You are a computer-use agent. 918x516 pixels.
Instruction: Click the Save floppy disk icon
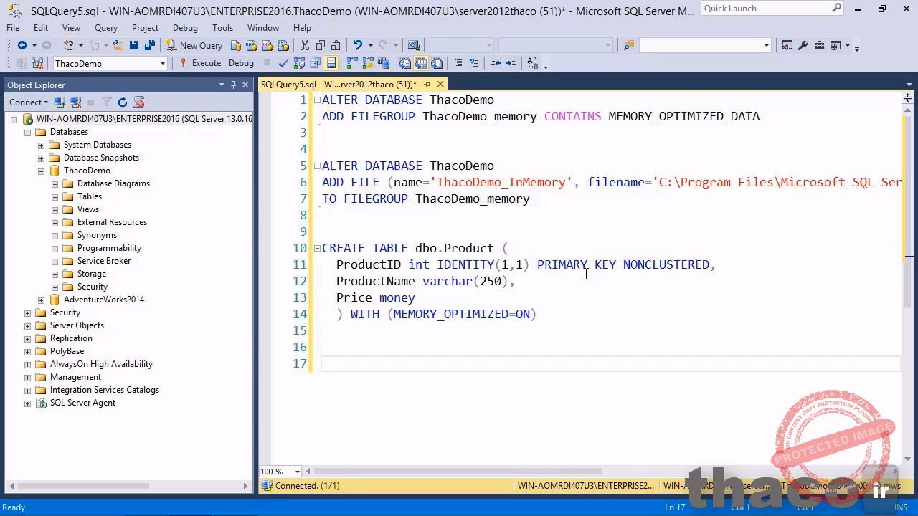coord(134,45)
